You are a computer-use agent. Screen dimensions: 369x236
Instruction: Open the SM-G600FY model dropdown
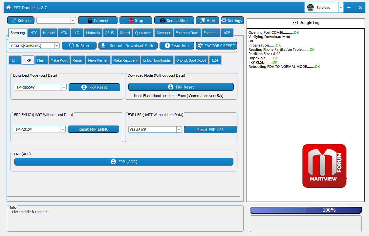(x=64, y=87)
